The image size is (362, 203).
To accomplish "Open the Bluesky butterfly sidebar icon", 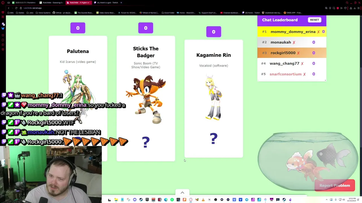I will [3, 28].
